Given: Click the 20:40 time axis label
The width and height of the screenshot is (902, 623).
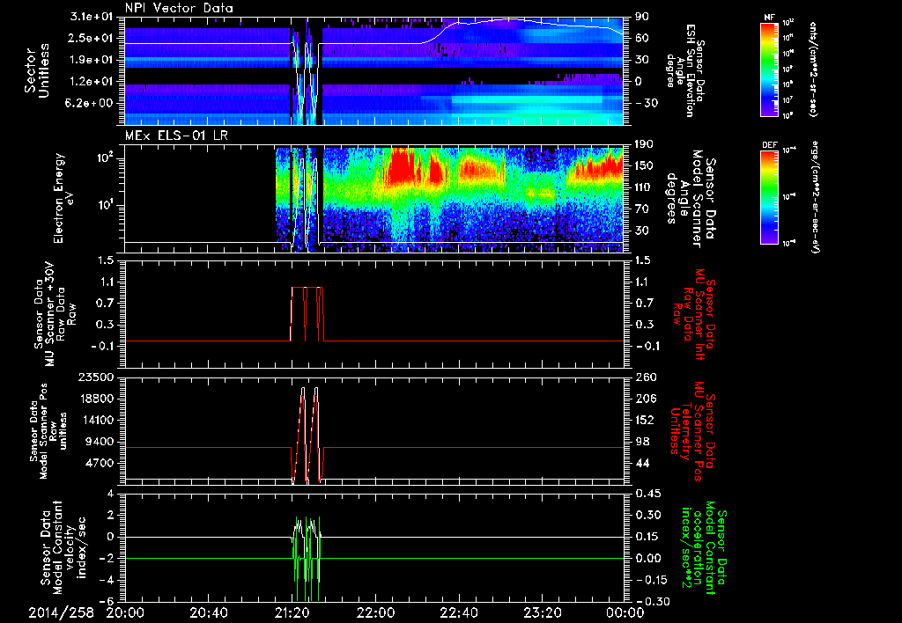Looking at the screenshot, I should point(209,612).
